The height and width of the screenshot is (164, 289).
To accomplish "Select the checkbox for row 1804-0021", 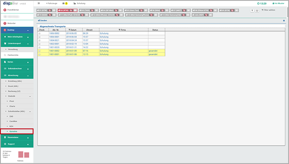I will tap(39, 40).
